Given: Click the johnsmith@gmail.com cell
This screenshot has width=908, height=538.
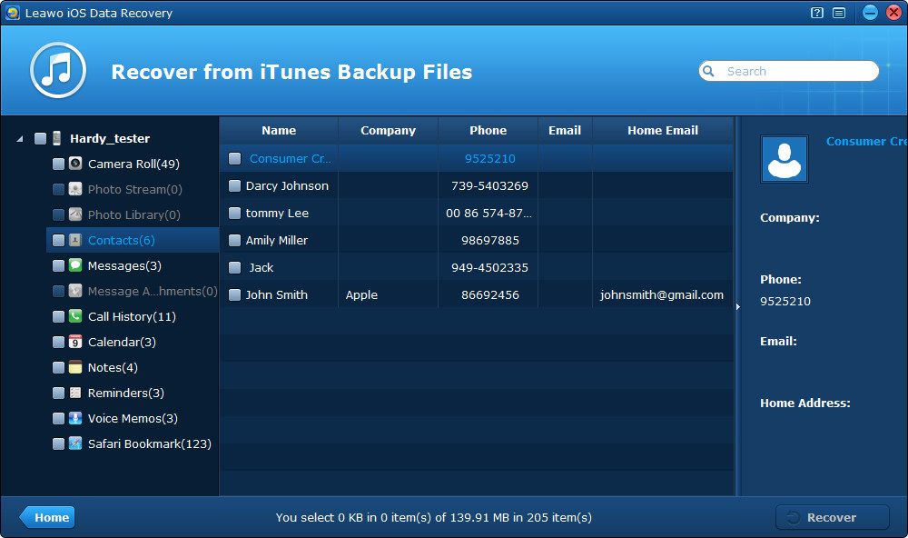Looking at the screenshot, I should click(661, 294).
